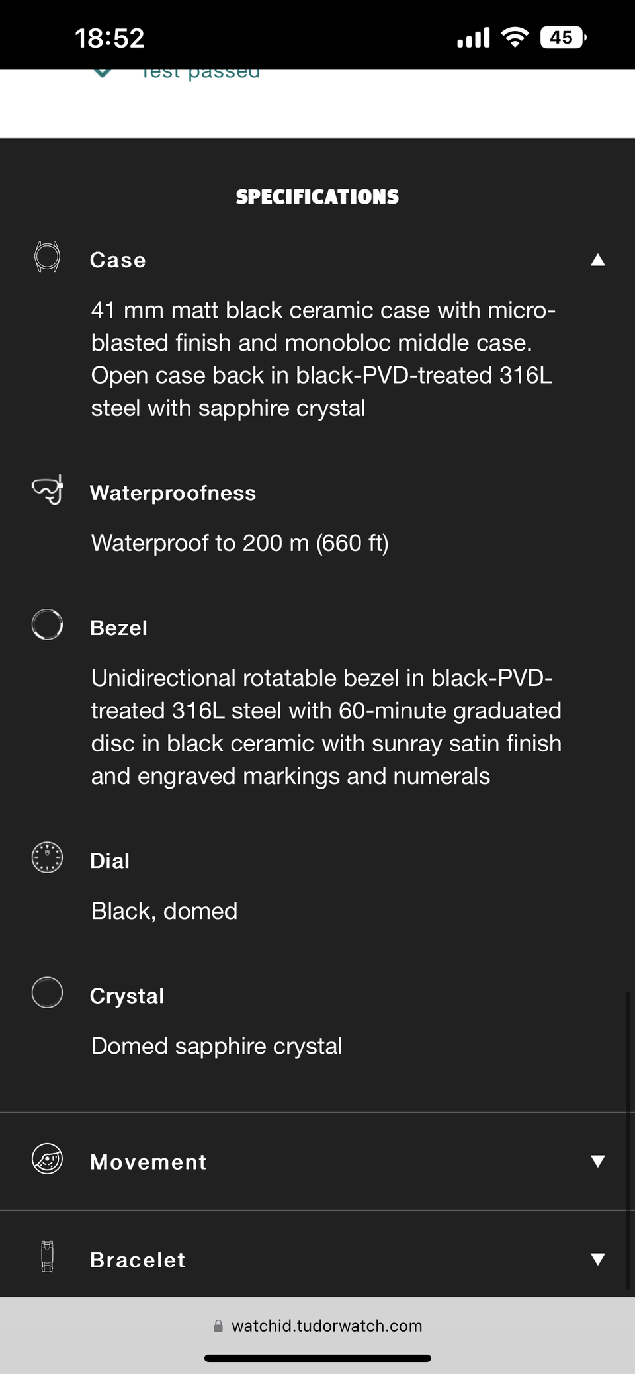Screen dimensions: 635x1374
Task: Click the watch case icon
Action: [47, 257]
